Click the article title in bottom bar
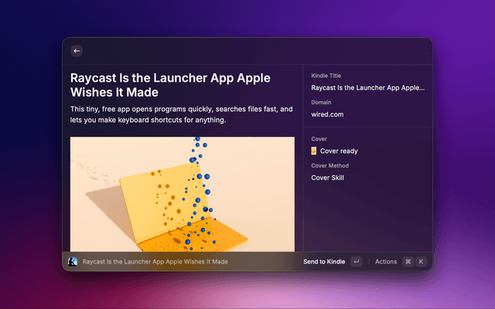 tap(155, 262)
